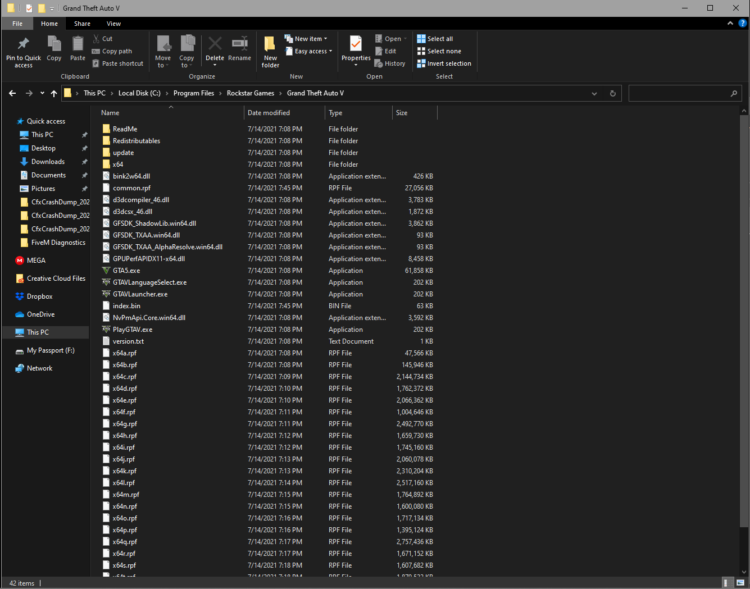Screen dimensions: 750x589
Task: Create a New folder from ribbon
Action: (270, 45)
